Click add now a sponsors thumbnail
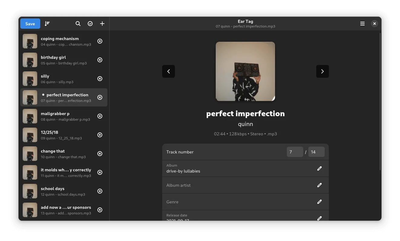Screen dimensions: 400x241 [30, 210]
